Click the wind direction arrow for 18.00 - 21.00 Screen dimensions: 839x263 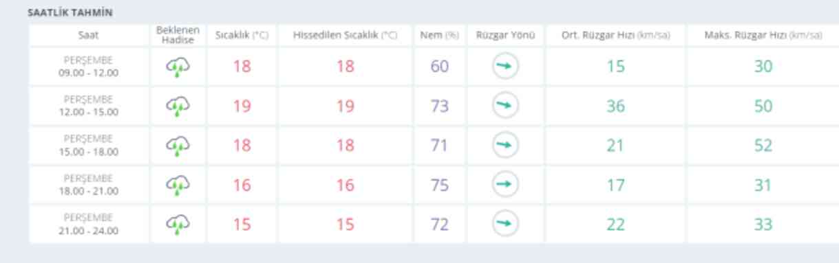point(506,185)
